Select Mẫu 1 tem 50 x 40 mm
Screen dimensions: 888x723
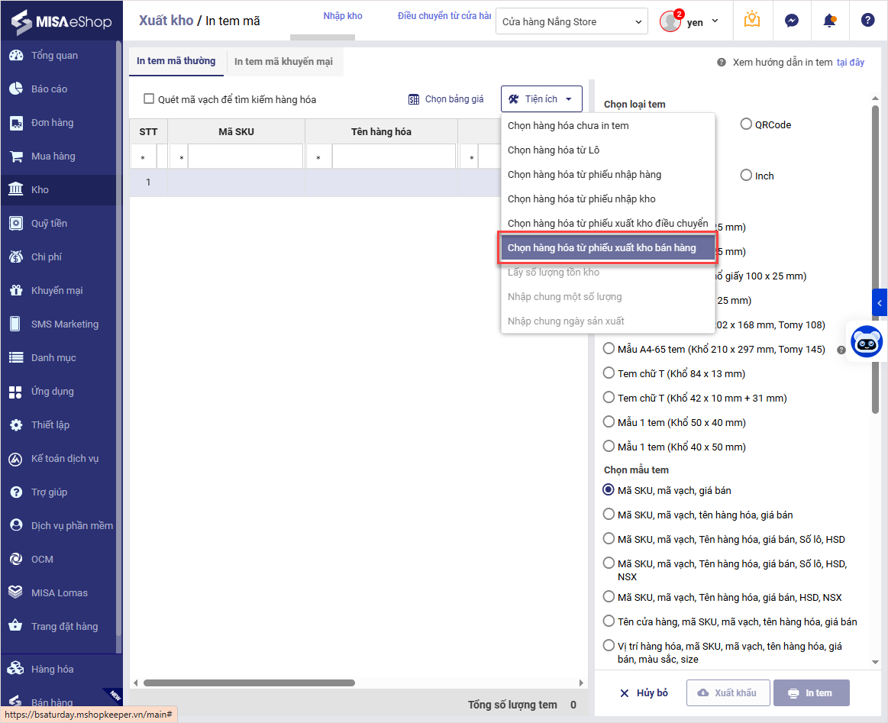click(x=609, y=421)
